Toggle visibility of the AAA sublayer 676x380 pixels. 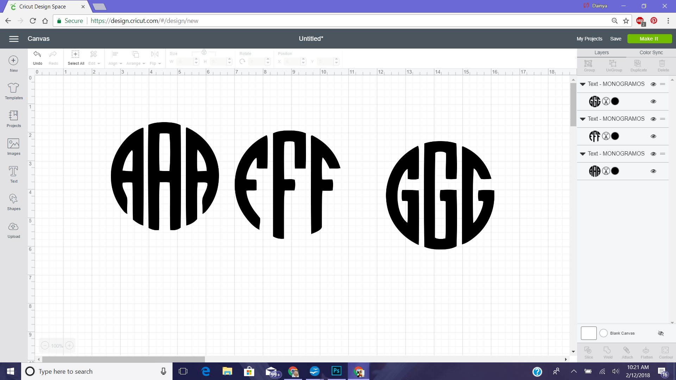653,171
